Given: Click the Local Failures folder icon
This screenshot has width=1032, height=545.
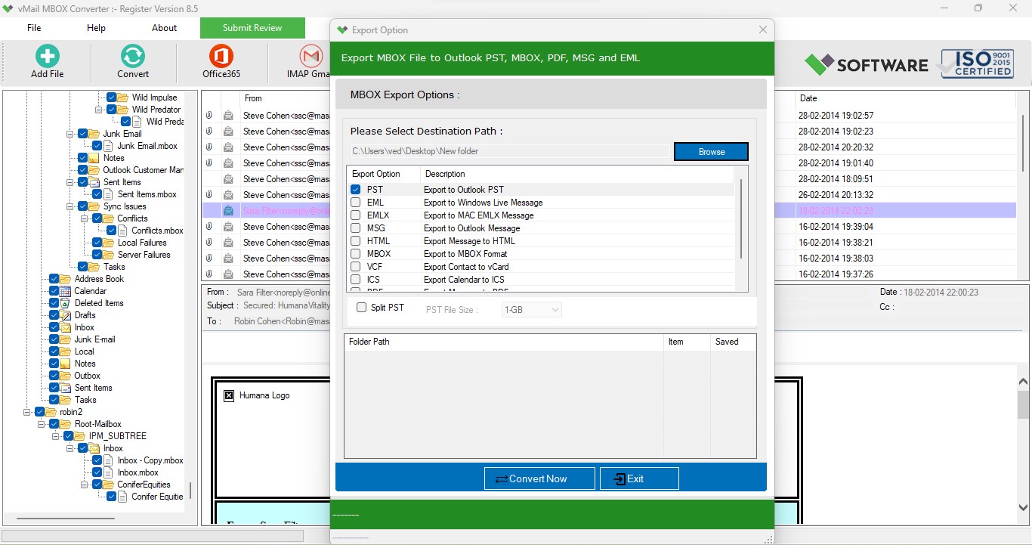Looking at the screenshot, I should click(x=110, y=243).
